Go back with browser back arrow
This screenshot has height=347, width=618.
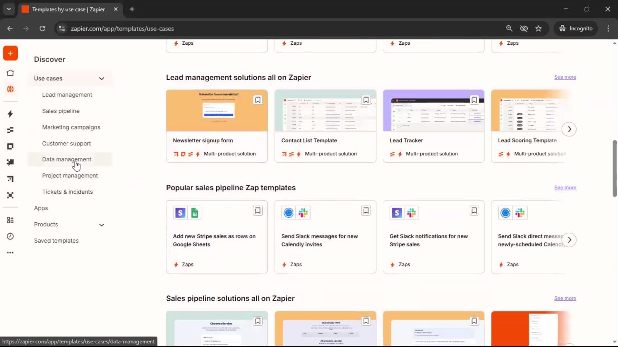(10, 28)
